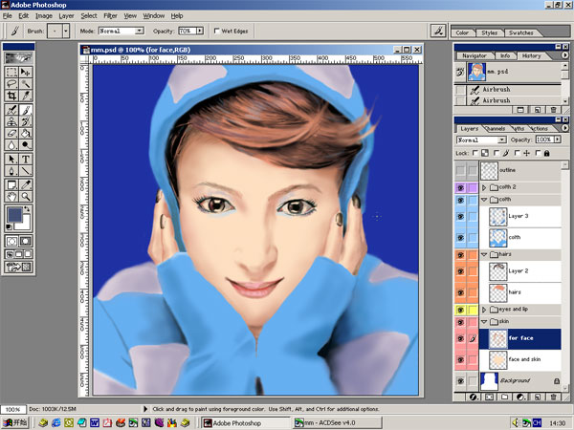Enable Lock image pixels checkbox
Viewport: 574px width, 430px height.
[496, 153]
